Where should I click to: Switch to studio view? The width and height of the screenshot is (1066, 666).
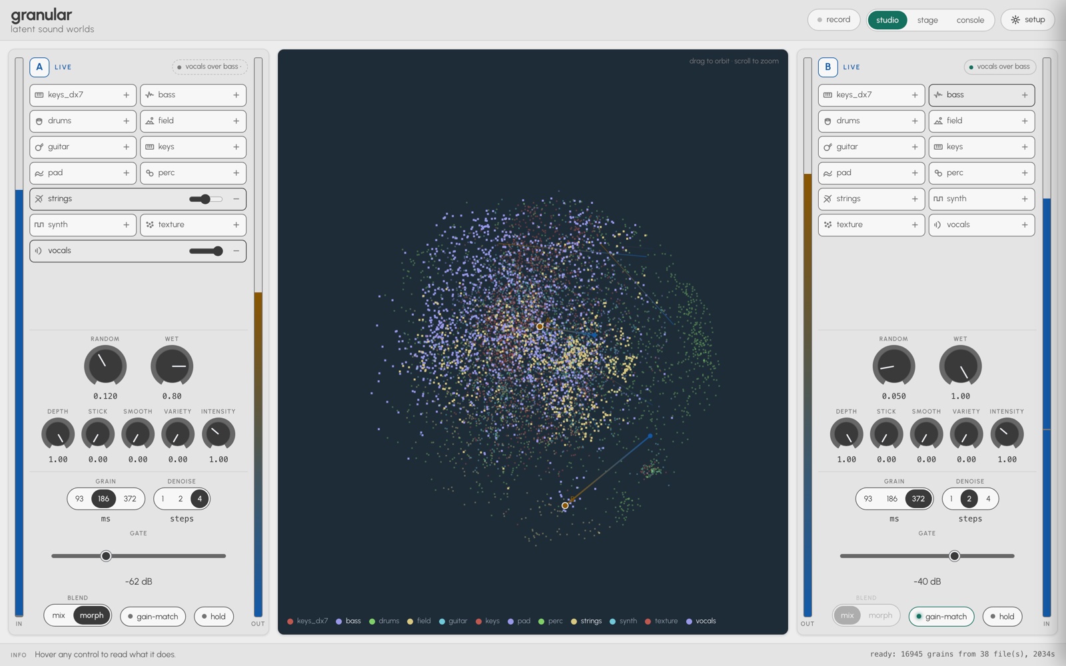887,20
